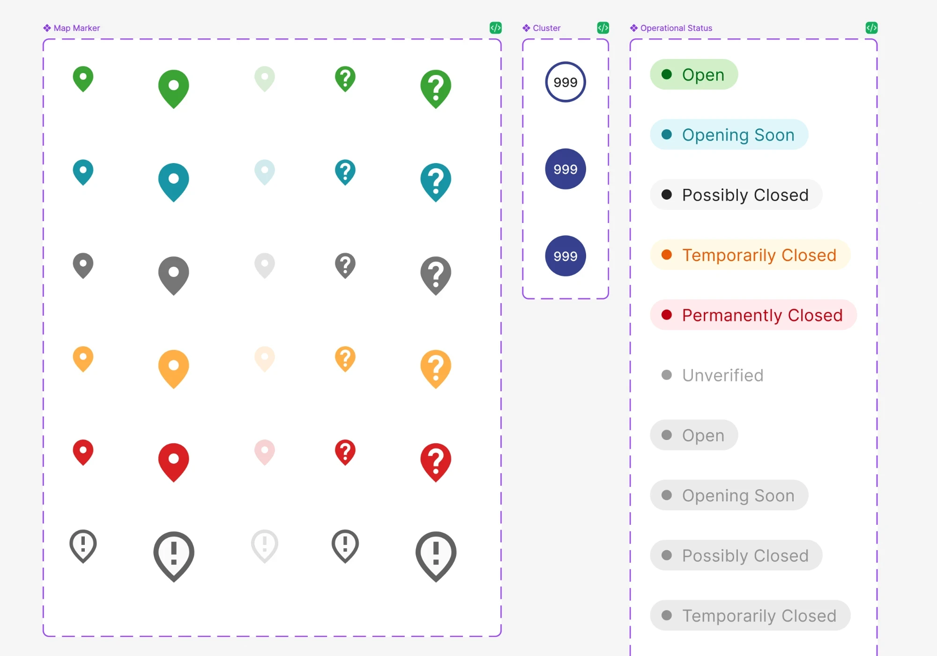The width and height of the screenshot is (937, 656).
Task: Select the large gray filled pin marker
Action: (174, 276)
